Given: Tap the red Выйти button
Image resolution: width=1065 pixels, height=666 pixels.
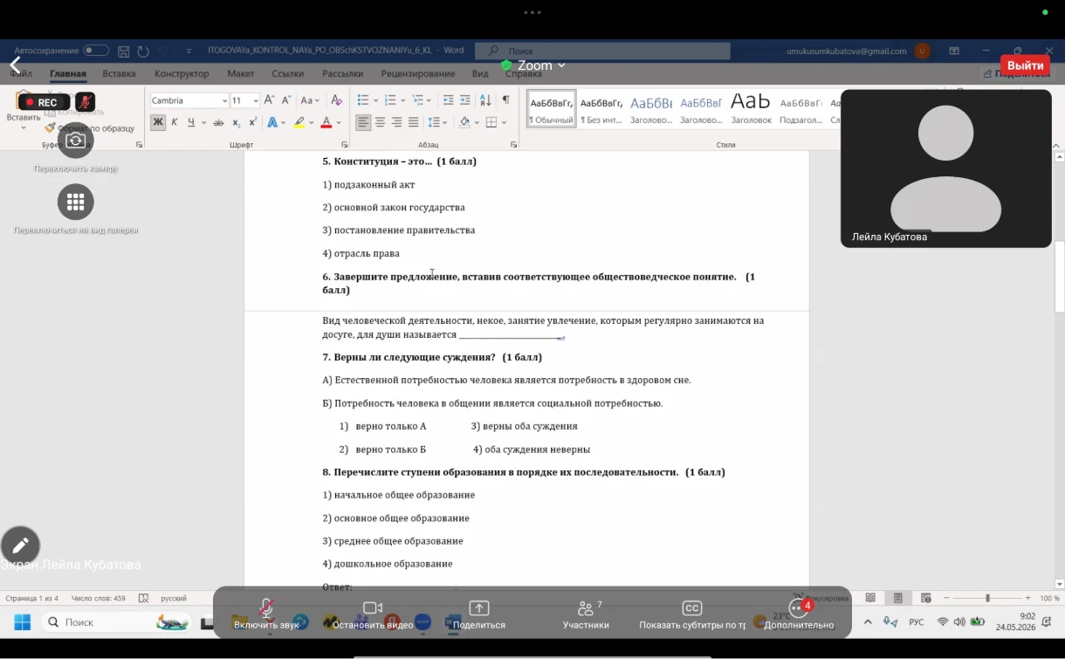Looking at the screenshot, I should pyautogui.click(x=1025, y=65).
